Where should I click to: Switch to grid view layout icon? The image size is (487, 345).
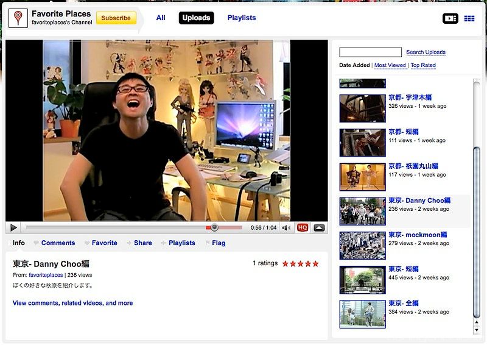pyautogui.click(x=469, y=18)
